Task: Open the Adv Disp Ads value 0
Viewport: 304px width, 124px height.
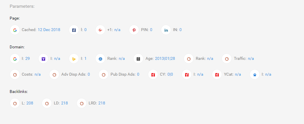Action: (89, 75)
